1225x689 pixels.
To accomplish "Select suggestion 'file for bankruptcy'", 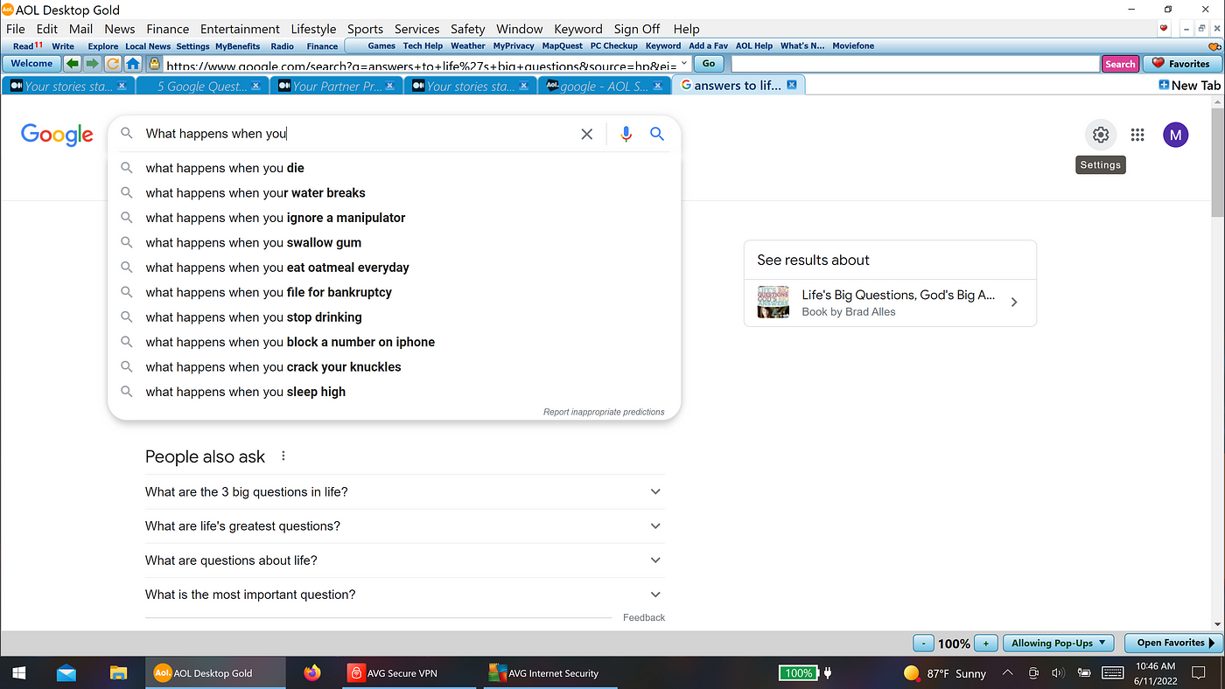I will click(x=394, y=292).
